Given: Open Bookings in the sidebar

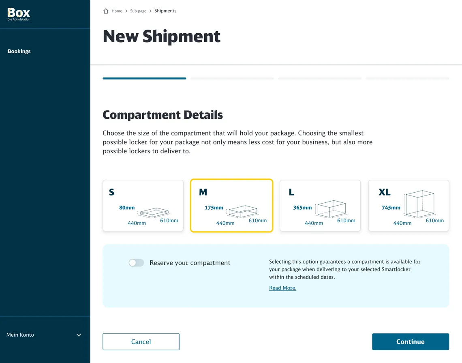Looking at the screenshot, I should tap(19, 52).
